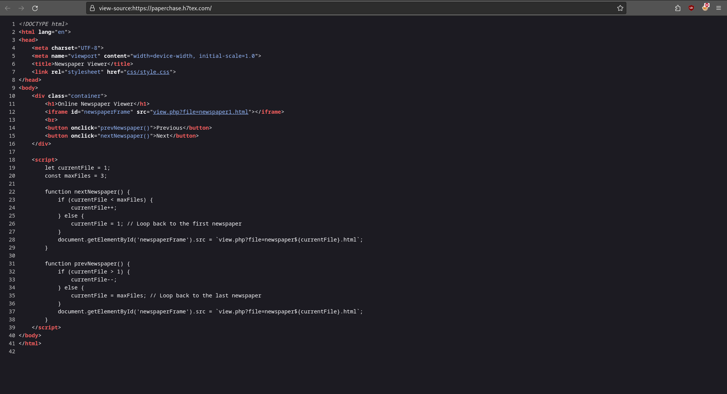Click the "Loop back to the first newspaper" comment

coord(189,224)
